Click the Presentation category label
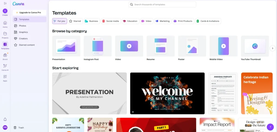This screenshot has width=277, height=132. click(59, 59)
